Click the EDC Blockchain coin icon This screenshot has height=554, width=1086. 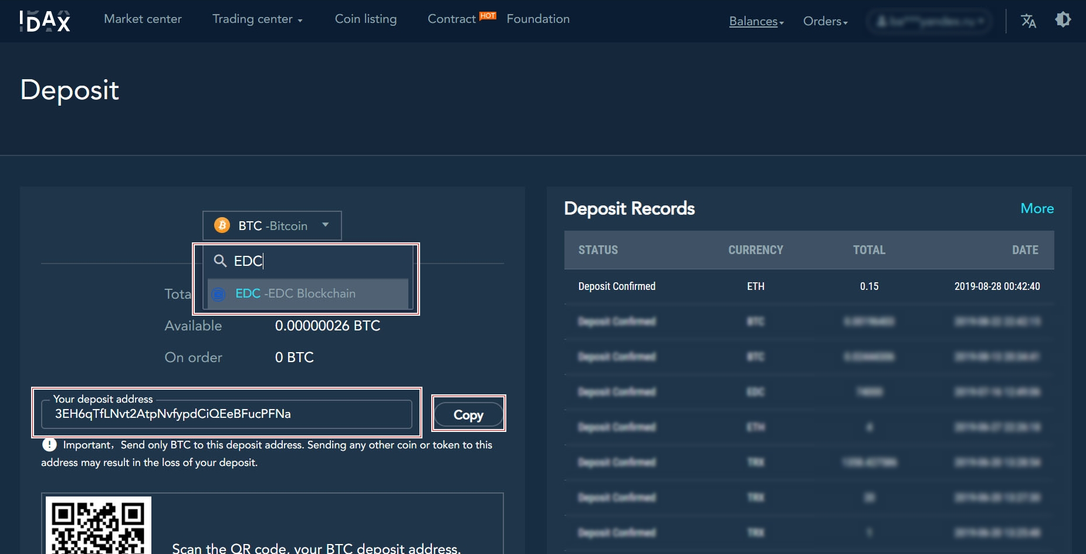(218, 294)
